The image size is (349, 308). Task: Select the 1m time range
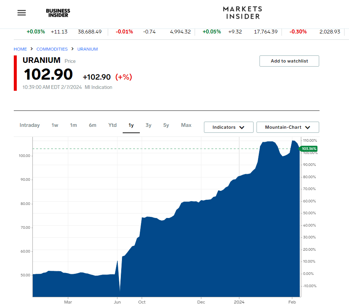73,125
